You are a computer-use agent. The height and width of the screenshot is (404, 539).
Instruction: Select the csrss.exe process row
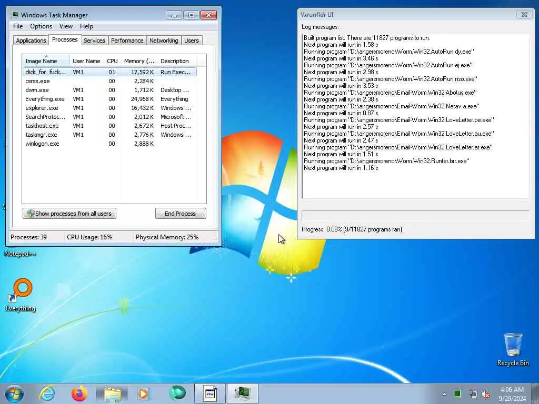pos(109,81)
